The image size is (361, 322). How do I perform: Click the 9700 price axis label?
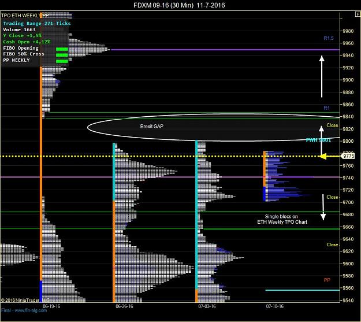point(348,202)
